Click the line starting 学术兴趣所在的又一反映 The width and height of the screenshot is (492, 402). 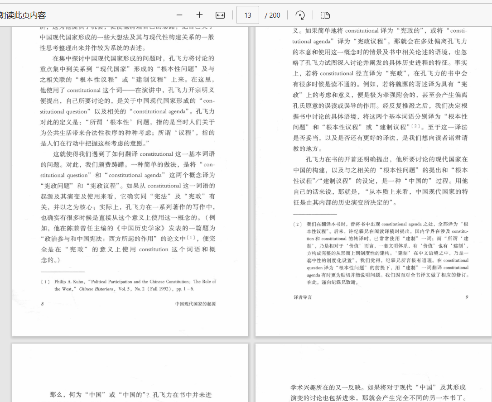pyautogui.click(x=378, y=387)
